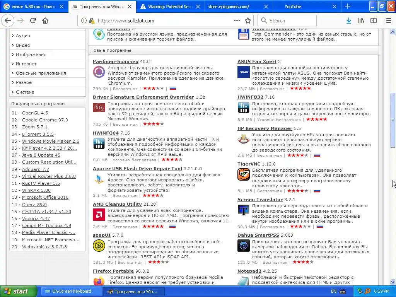This screenshot has height=297, width=396.
Task: Close the winrar 5.80 rus tab
Action: pos(61,7)
